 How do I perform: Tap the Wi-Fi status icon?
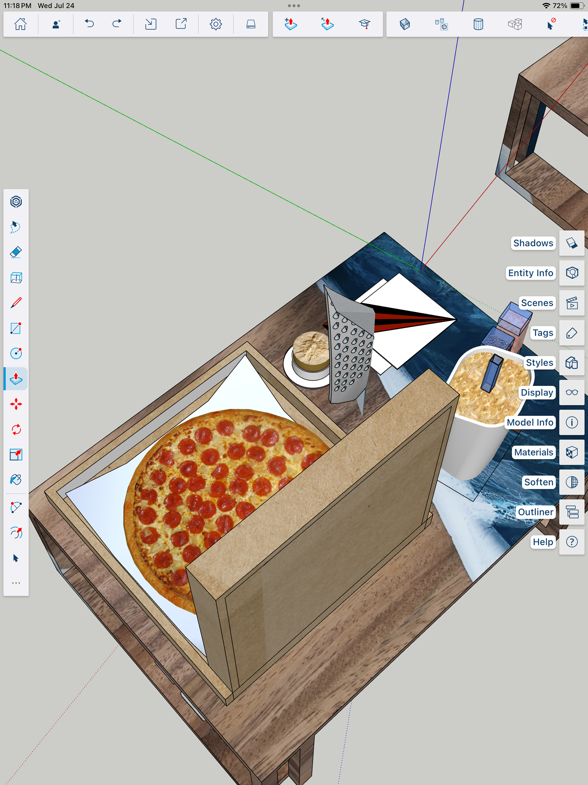click(546, 6)
